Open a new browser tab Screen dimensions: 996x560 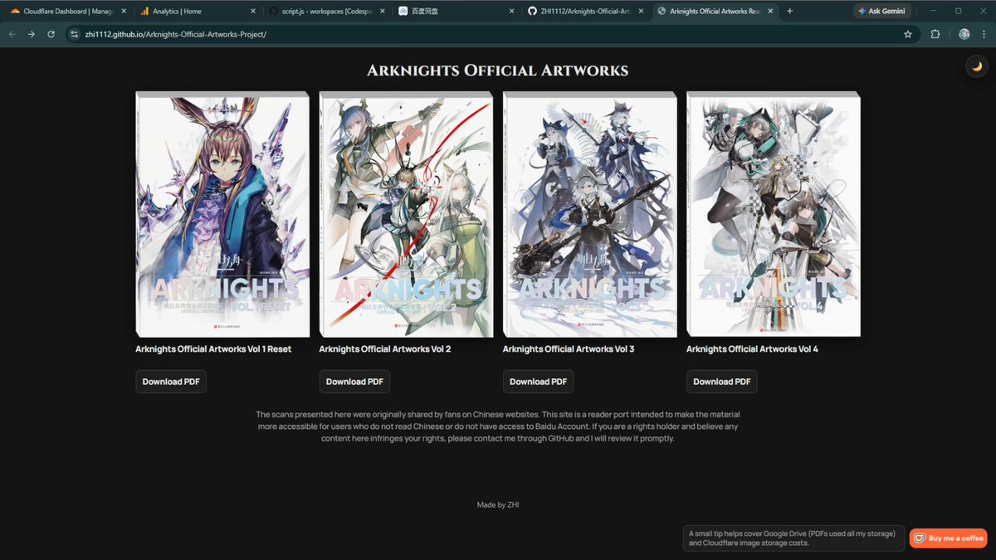[x=789, y=12]
